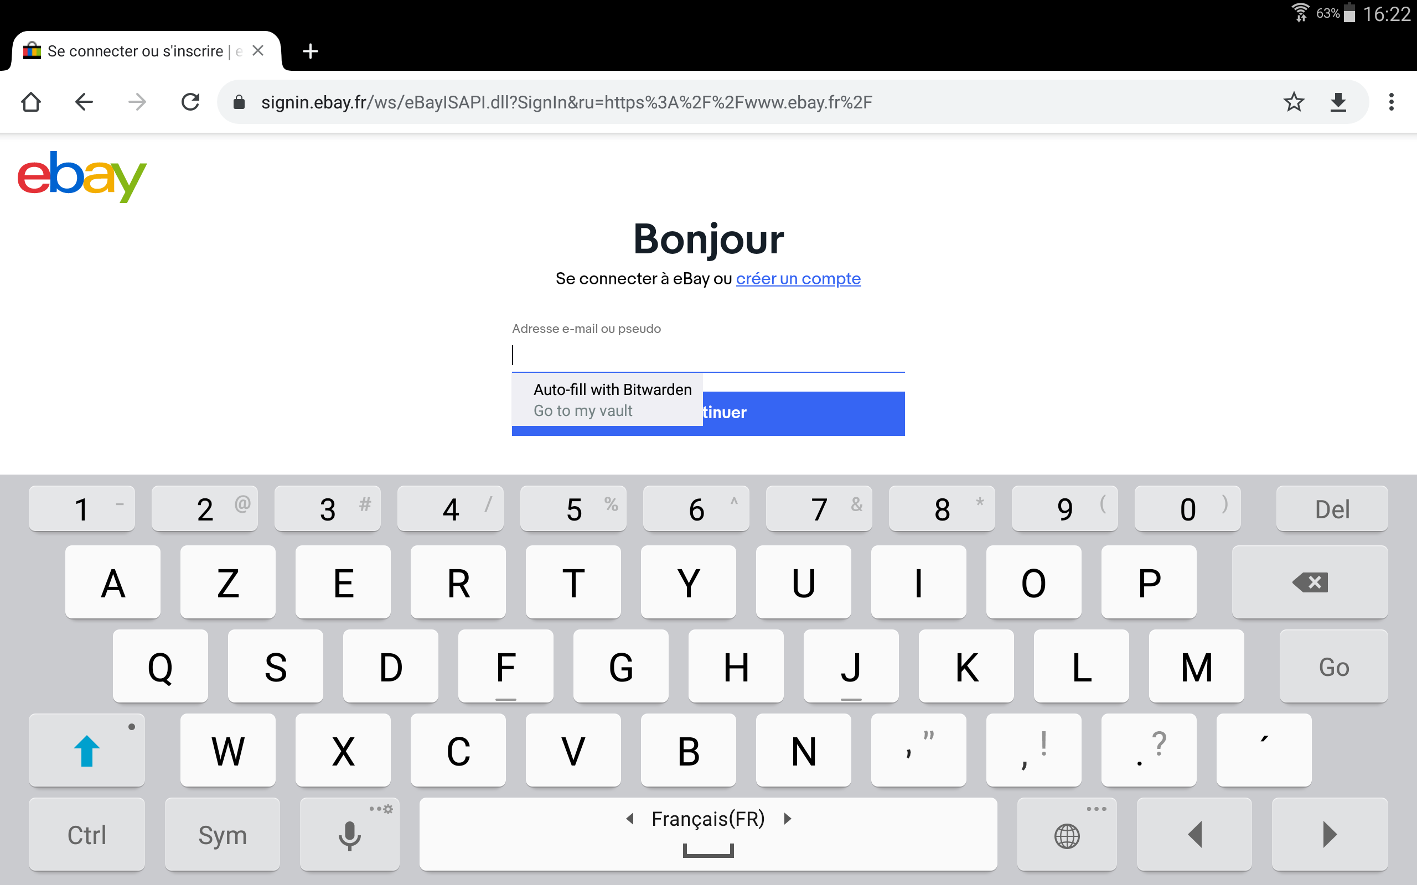Open Chrome three-dot overflow menu
Viewport: 1417px width, 885px height.
[1391, 102]
